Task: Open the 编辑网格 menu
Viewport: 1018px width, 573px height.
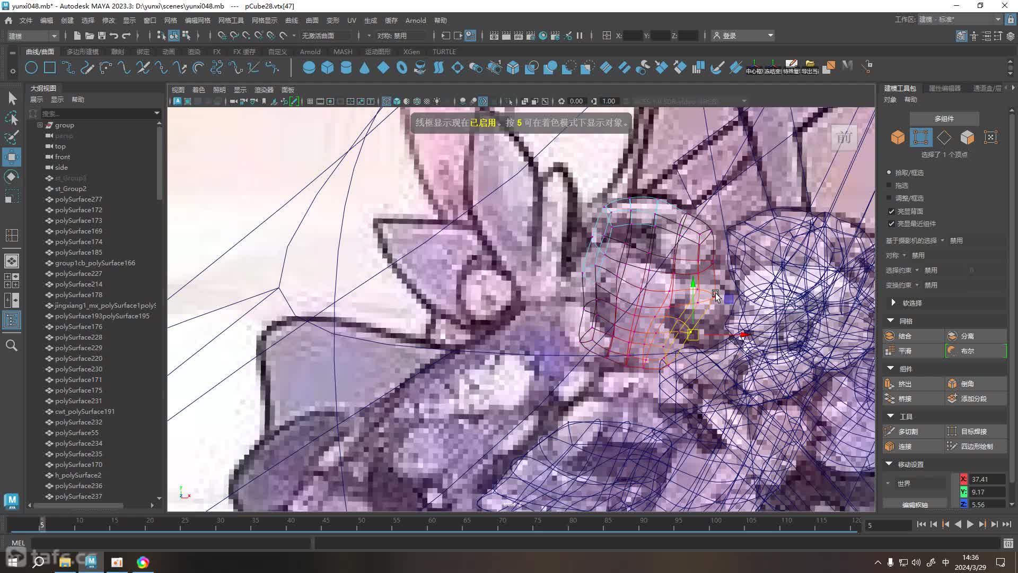Action: point(197,20)
